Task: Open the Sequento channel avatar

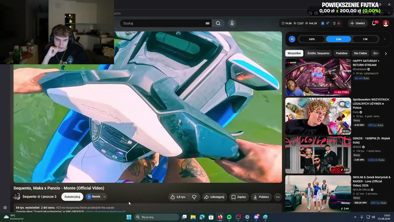Action: (17, 196)
